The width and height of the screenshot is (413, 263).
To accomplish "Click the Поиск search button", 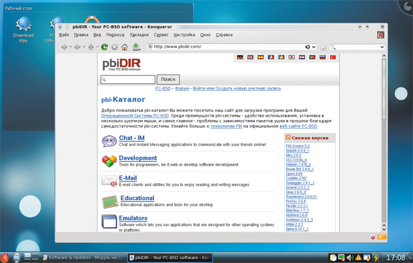I will coord(168,79).
